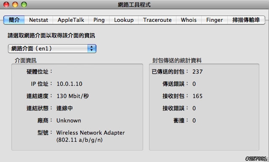Screen dimensions: 269x162
Task: Select the Ping tab
Action: click(x=99, y=20)
